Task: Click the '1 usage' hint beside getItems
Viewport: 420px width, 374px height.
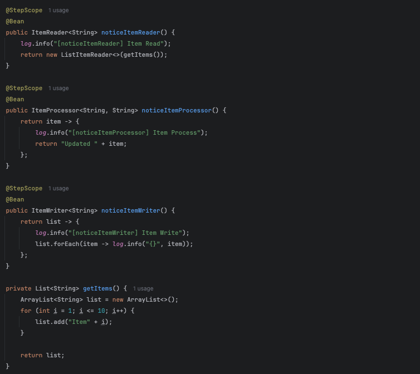Action: [143, 289]
